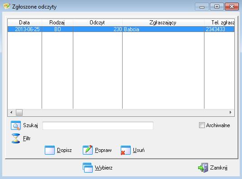This screenshot has width=242, height=179.
Task: Select the phone cell 2343433
Action: [219, 29]
